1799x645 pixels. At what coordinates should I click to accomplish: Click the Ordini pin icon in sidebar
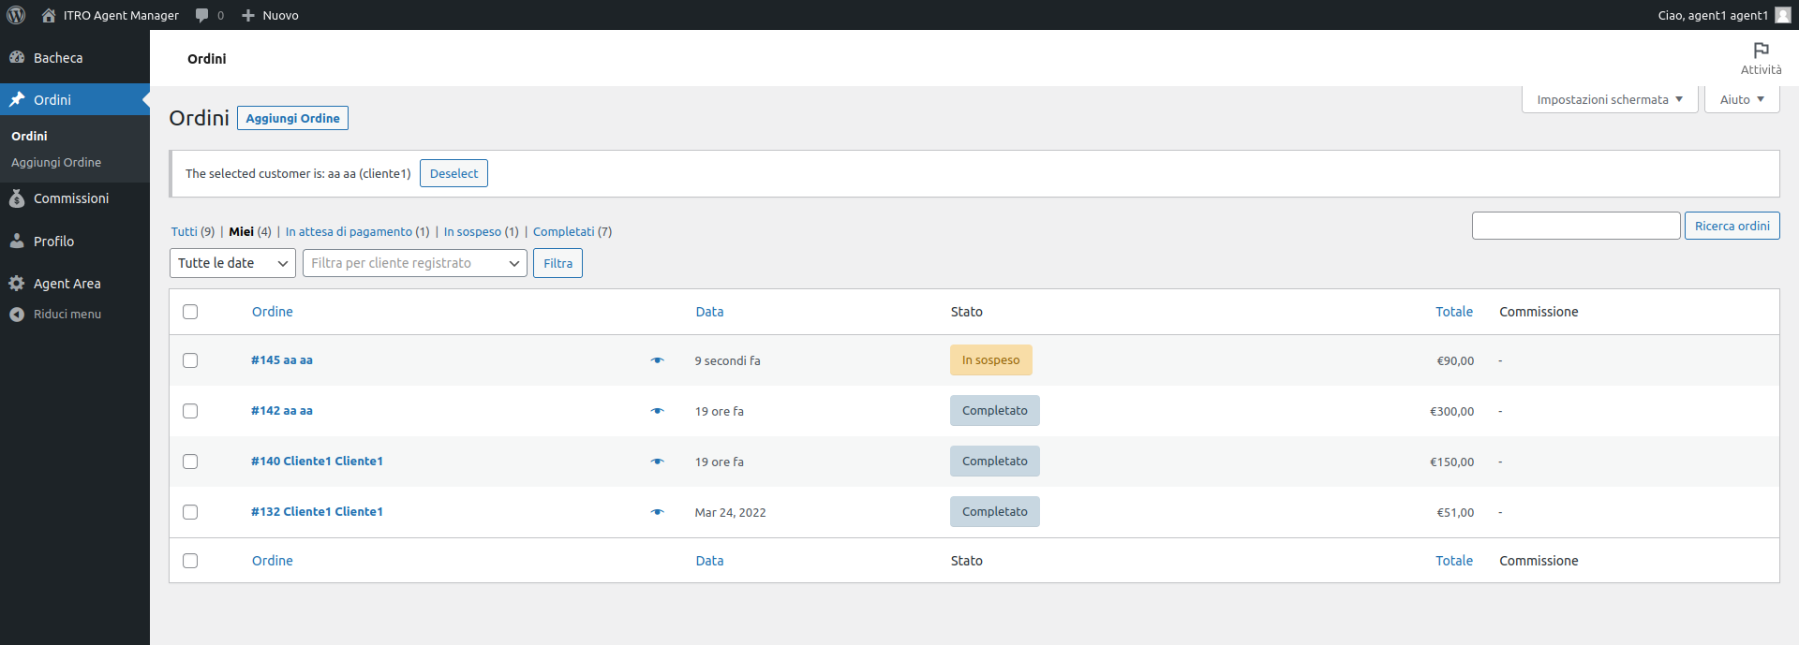17,99
